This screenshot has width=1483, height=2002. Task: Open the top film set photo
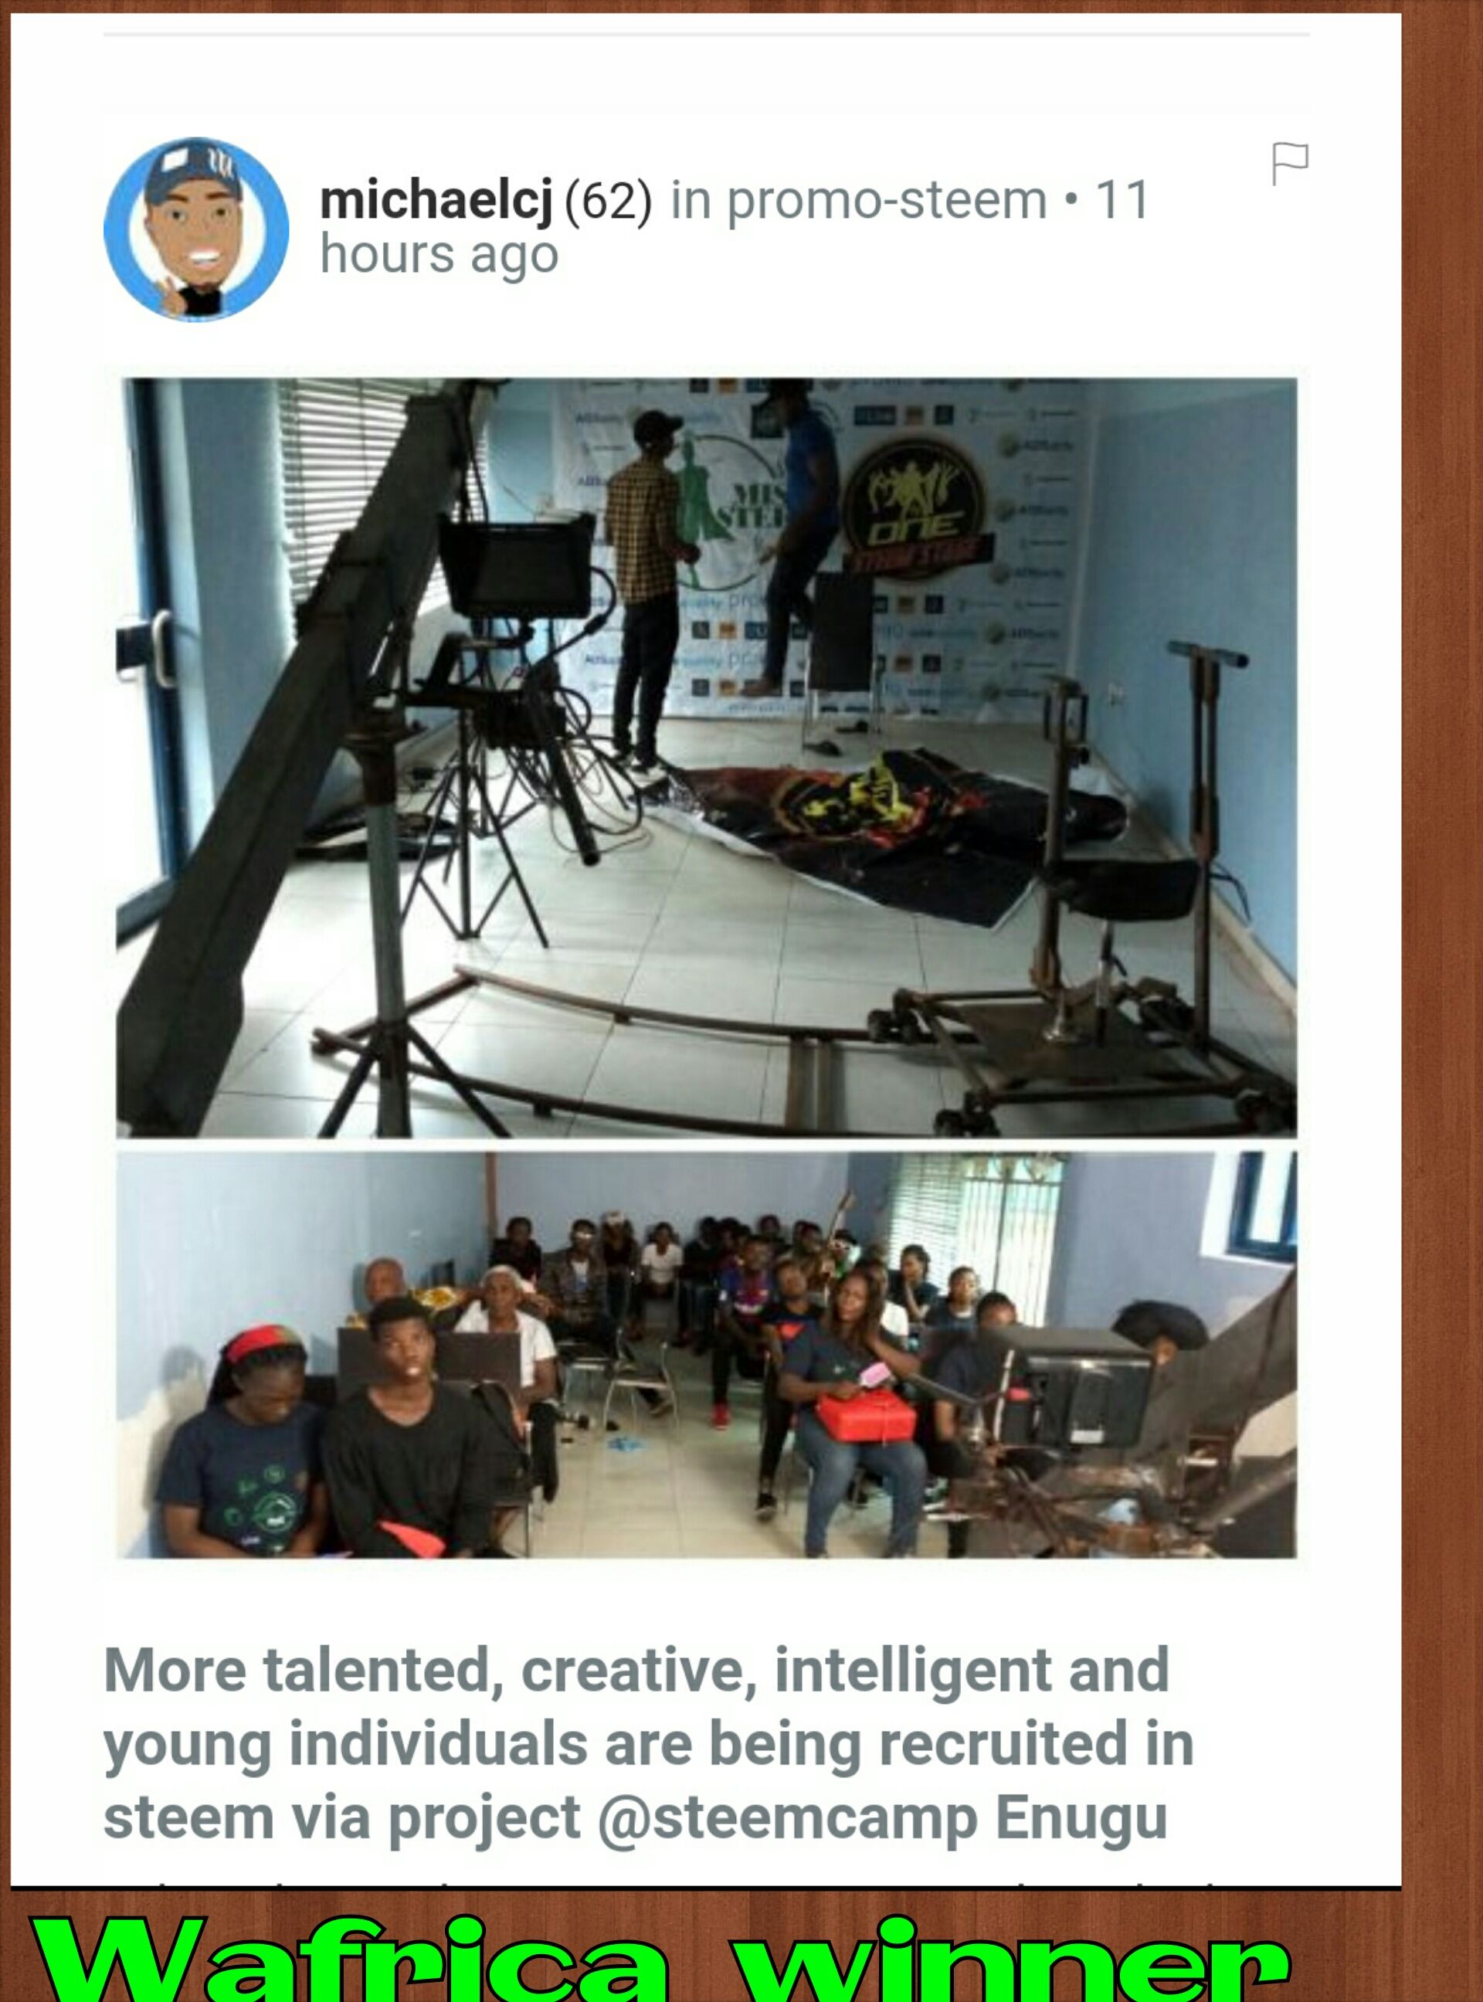pos(707,758)
